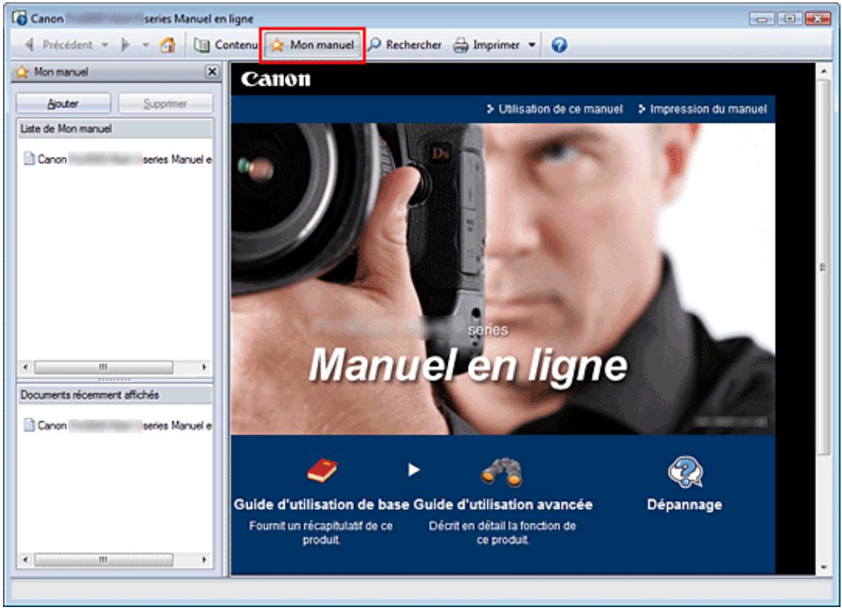This screenshot has width=842, height=610.
Task: Select the Canon manual entry in Liste de Mon manuel
Action: 118,159
